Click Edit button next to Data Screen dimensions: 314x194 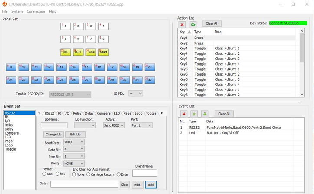137,185
